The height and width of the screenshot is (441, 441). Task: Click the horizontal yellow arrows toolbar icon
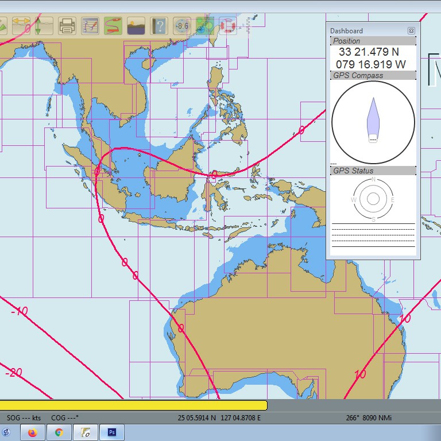pos(21,26)
